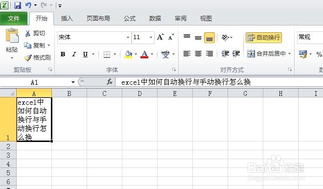Open the 剪贴板 clipboard pane launcher
The height and width of the screenshot is (189, 323).
pos(50,70)
